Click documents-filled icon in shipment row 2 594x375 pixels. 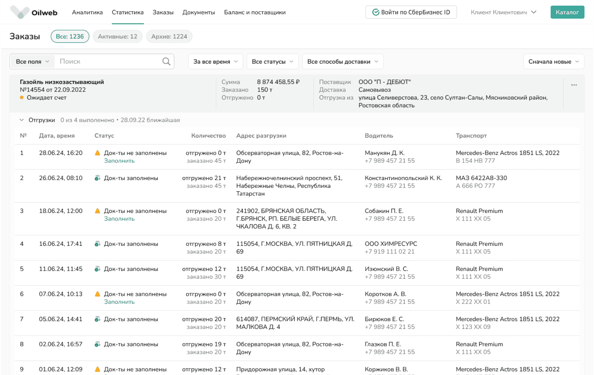(98, 178)
